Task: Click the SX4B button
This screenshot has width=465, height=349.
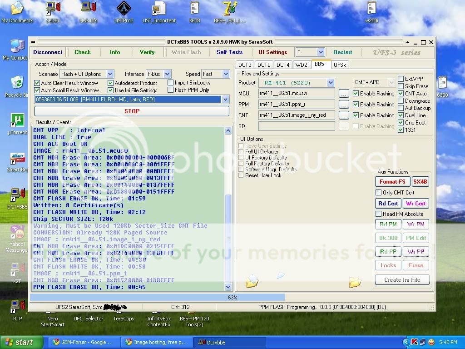Action: pyautogui.click(x=420, y=182)
